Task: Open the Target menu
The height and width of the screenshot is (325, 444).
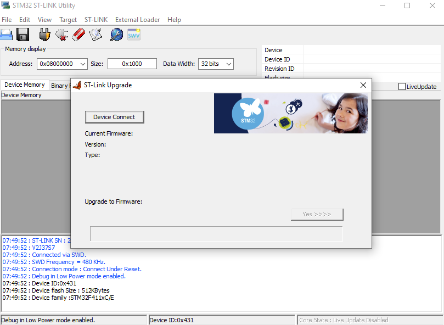Action: click(x=68, y=20)
